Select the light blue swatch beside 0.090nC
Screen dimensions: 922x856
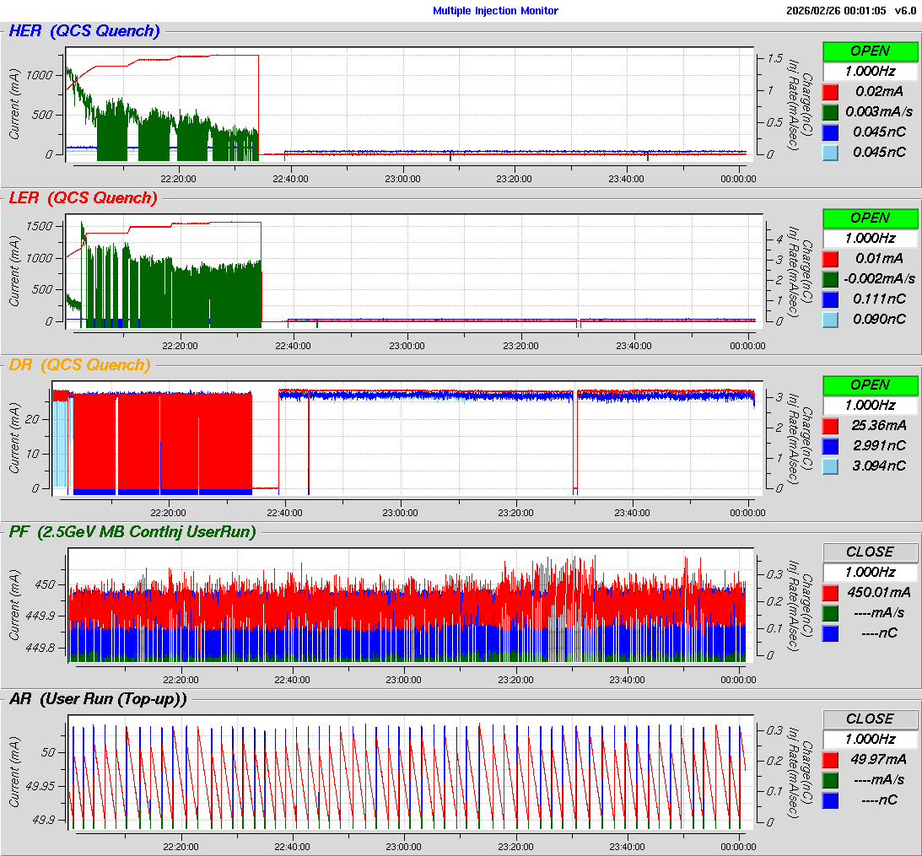pos(831,319)
